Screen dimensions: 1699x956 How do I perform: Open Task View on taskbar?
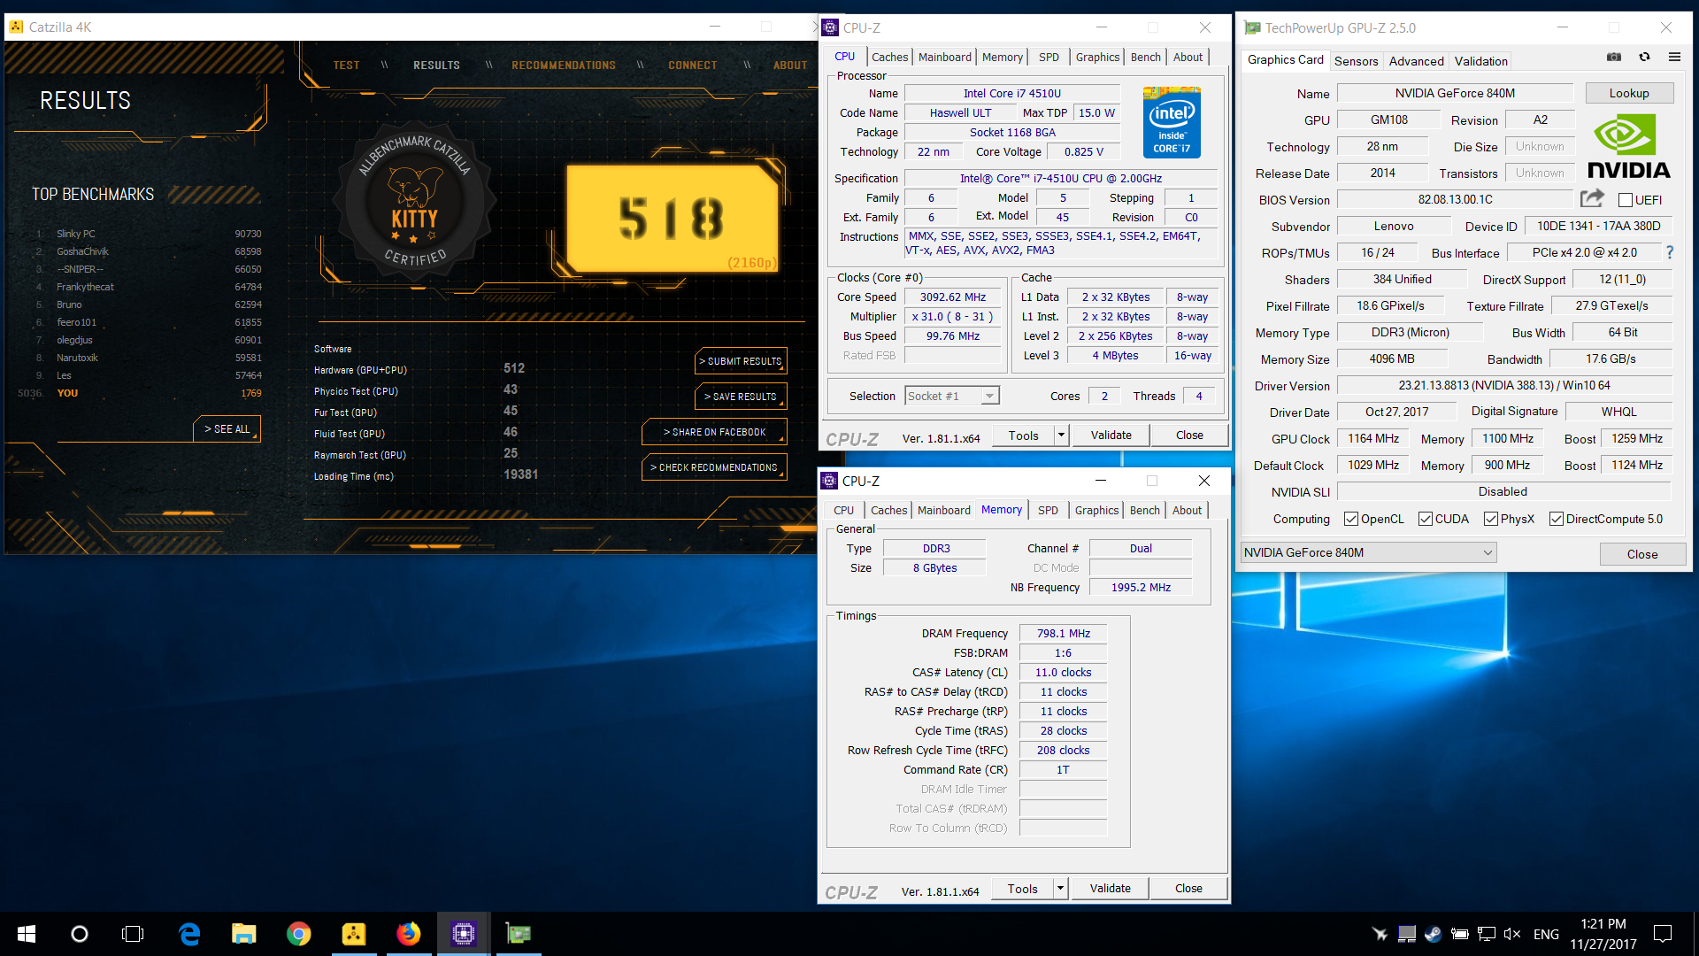(x=133, y=934)
